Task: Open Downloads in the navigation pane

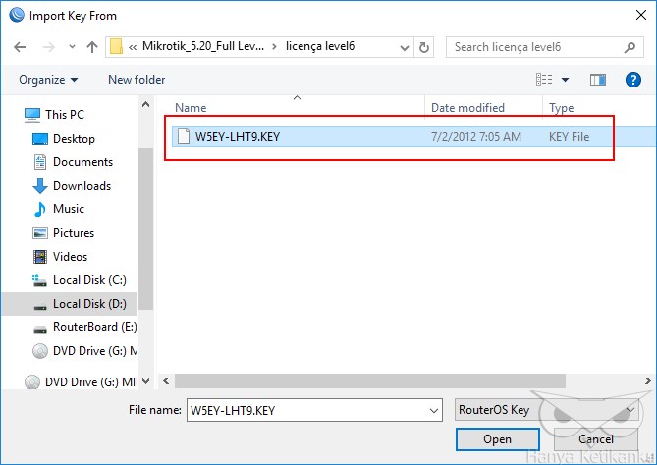Action: click(82, 186)
